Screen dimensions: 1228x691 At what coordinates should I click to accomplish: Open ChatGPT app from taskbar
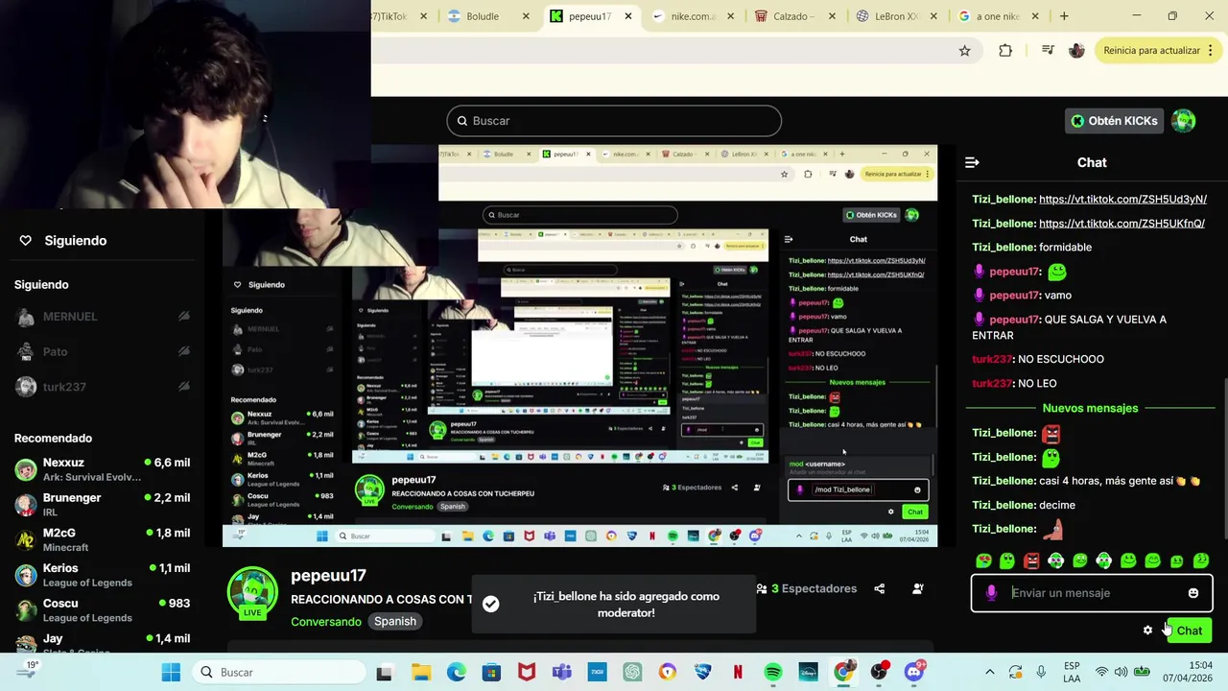tap(632, 673)
